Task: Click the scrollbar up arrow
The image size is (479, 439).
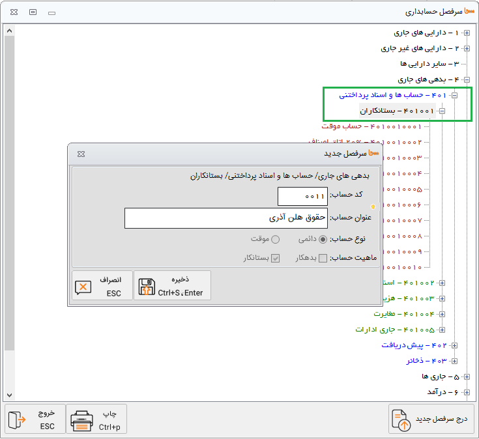Action: pos(10,31)
